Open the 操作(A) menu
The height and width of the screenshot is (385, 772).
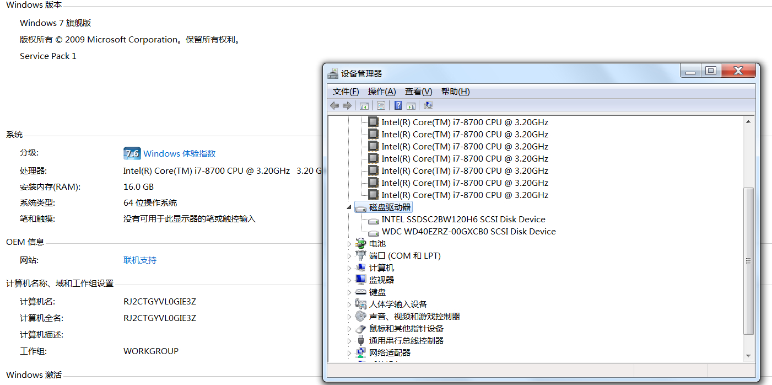pyautogui.click(x=382, y=92)
